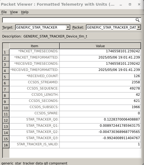Click the *PACKET_TIMESECONDS item cell
The width and height of the screenshot is (144, 165).
click(x=35, y=52)
